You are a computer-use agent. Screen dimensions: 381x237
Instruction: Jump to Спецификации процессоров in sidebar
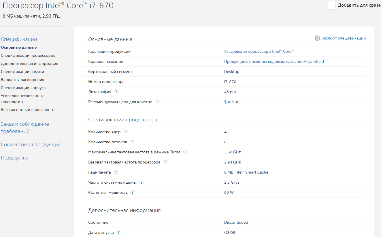[28, 55]
